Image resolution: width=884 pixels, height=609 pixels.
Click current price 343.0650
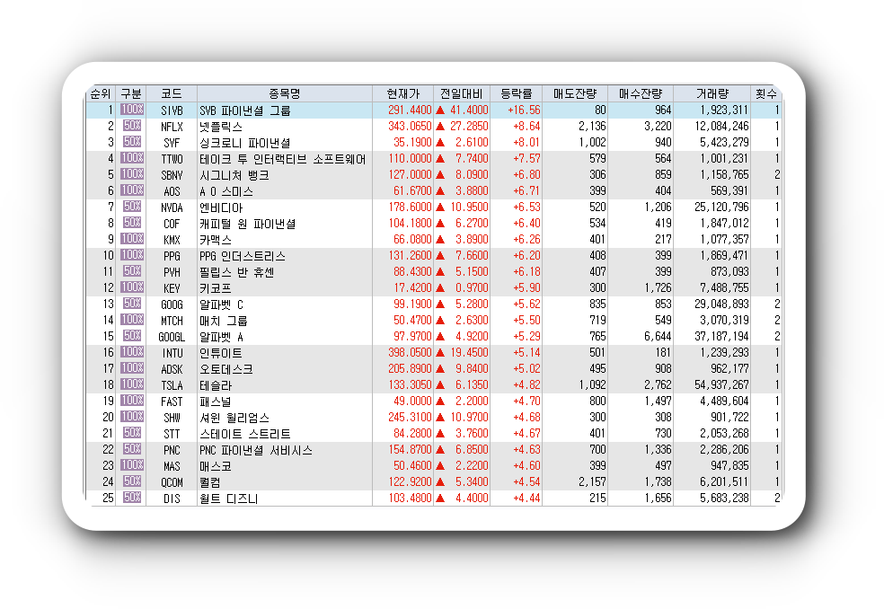(410, 126)
